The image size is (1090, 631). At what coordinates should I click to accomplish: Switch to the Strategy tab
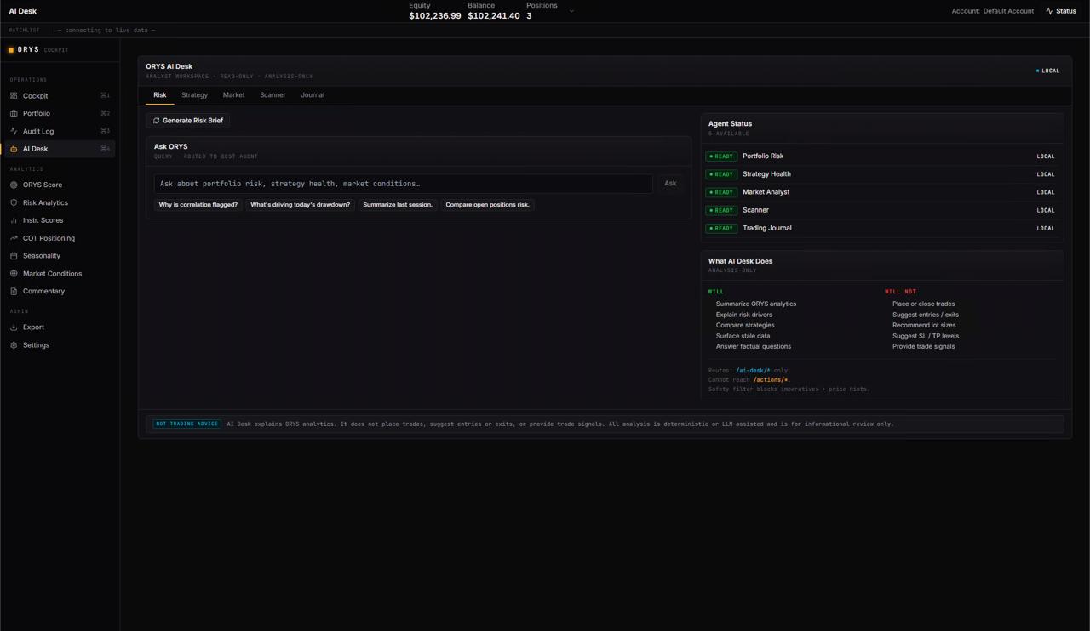194,95
